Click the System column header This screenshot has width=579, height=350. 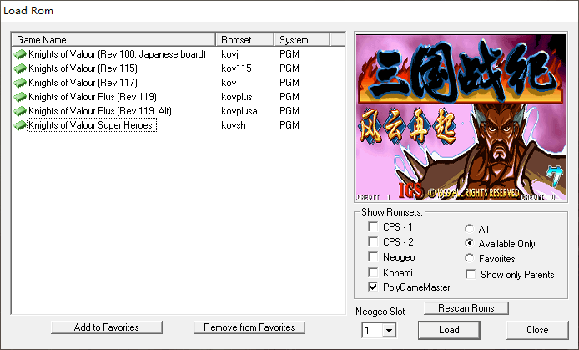(302, 40)
